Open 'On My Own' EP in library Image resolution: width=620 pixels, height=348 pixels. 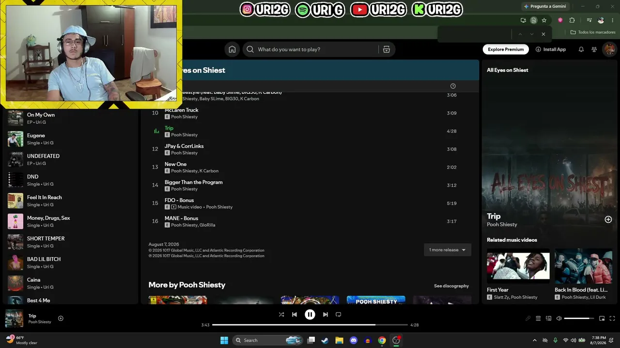point(70,118)
